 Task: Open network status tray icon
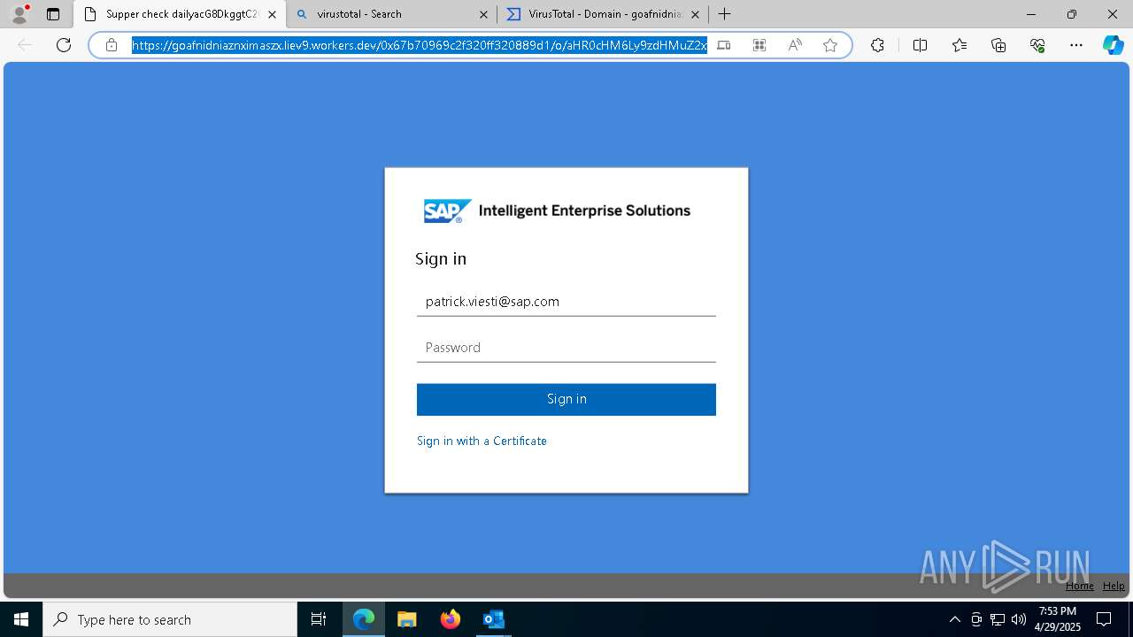(998, 619)
